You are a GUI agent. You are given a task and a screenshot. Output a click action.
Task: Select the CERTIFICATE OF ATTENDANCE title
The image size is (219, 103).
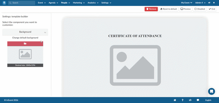[x=135, y=36]
